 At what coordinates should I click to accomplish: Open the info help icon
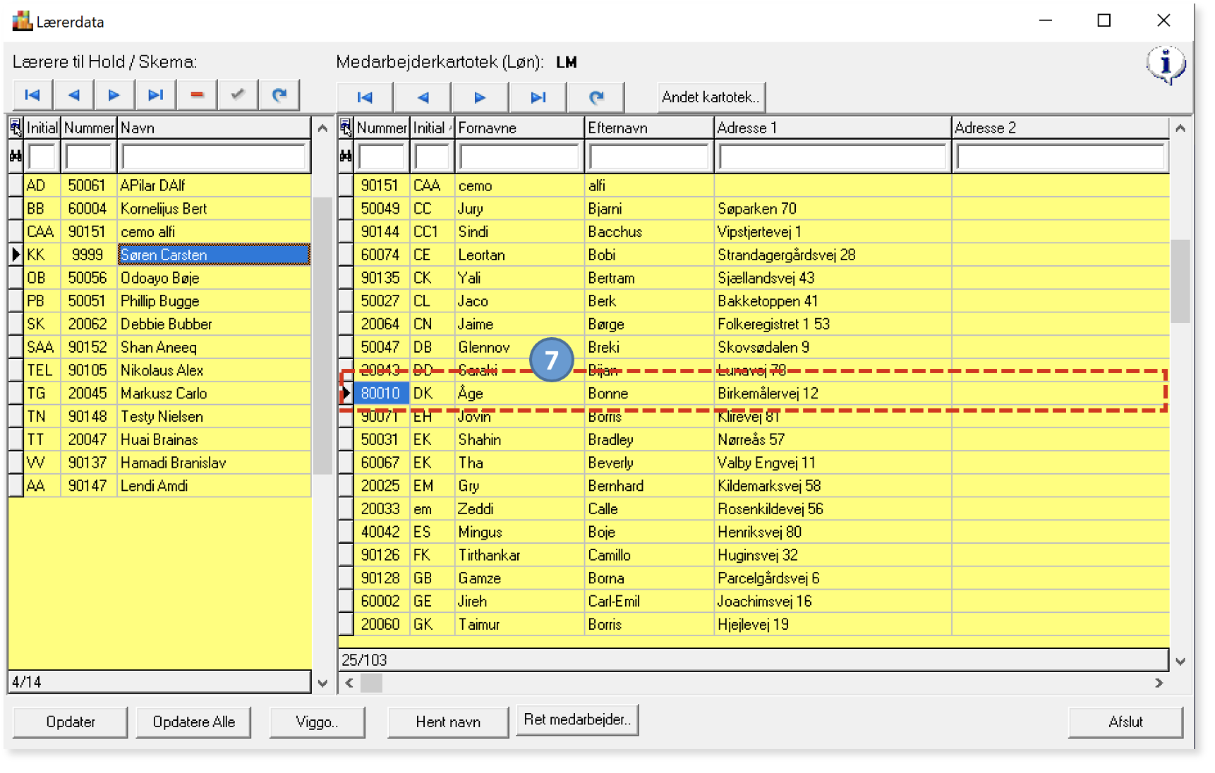(1166, 66)
